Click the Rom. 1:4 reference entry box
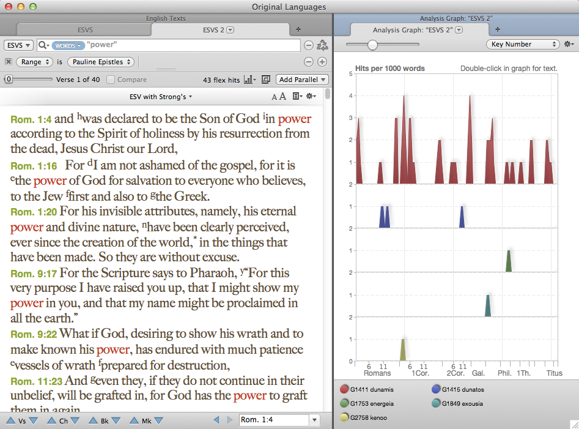 (275, 420)
